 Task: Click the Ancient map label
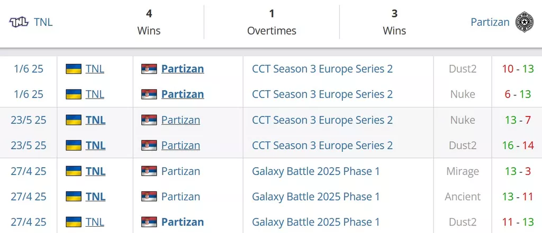[x=463, y=197]
